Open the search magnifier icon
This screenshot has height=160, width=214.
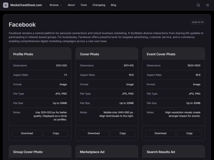click(198, 5)
